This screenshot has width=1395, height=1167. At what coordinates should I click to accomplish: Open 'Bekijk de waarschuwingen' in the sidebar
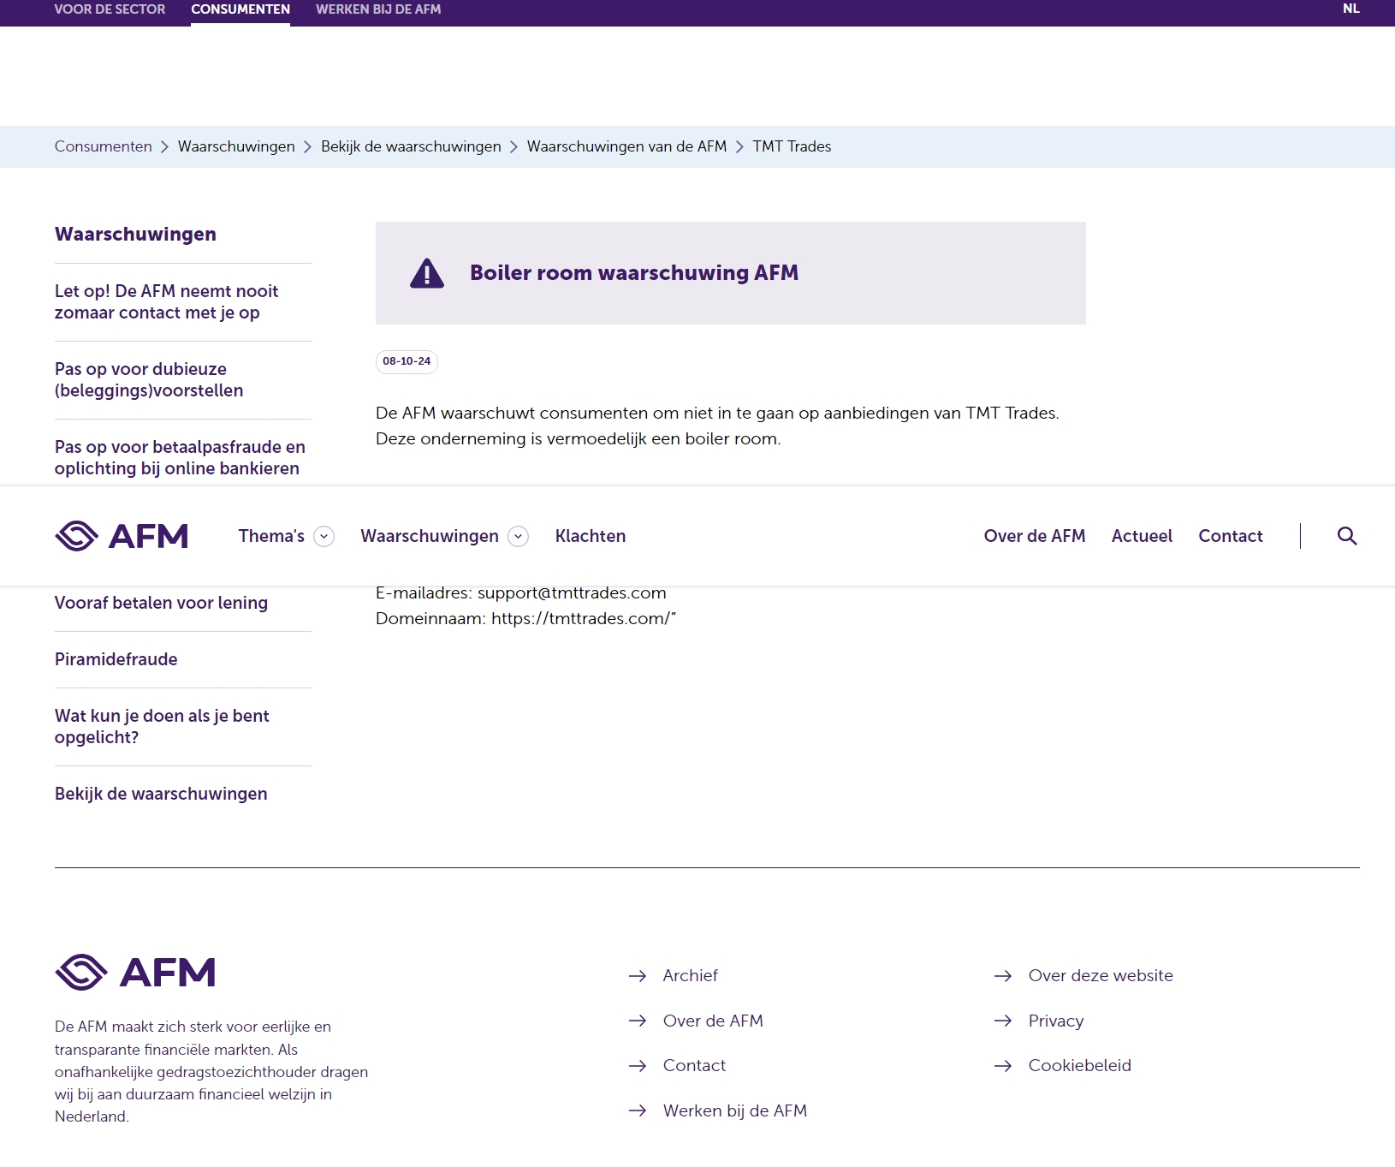pos(161,794)
